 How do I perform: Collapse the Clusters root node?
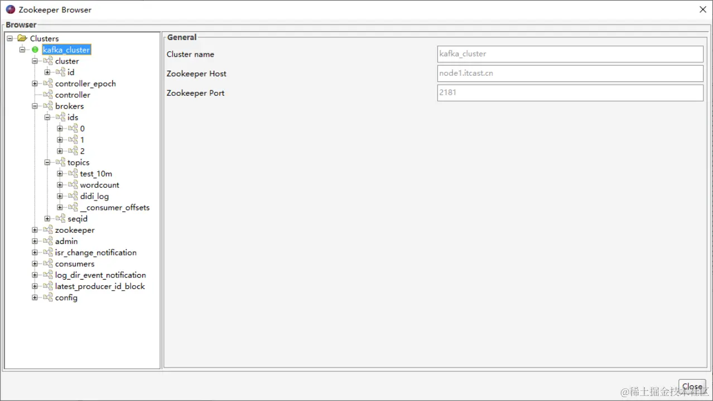pos(9,38)
